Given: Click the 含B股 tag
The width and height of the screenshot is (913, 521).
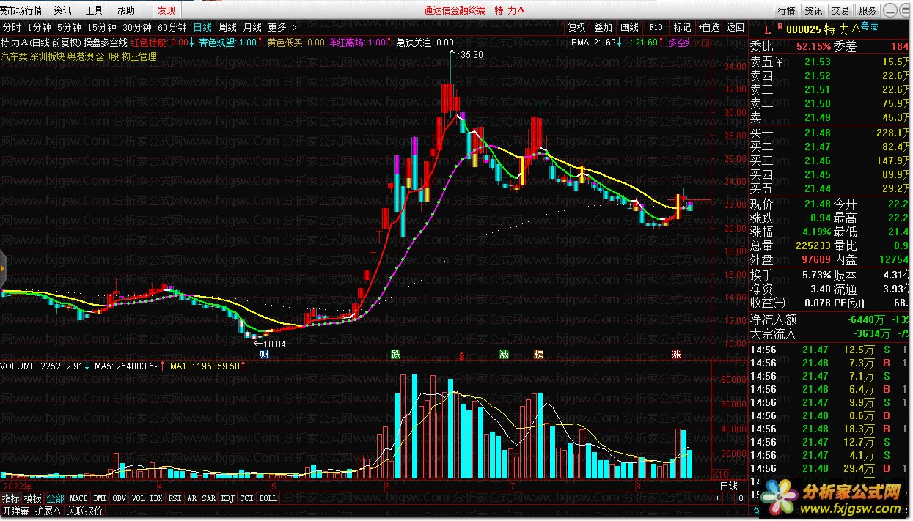Looking at the screenshot, I should [x=107, y=56].
